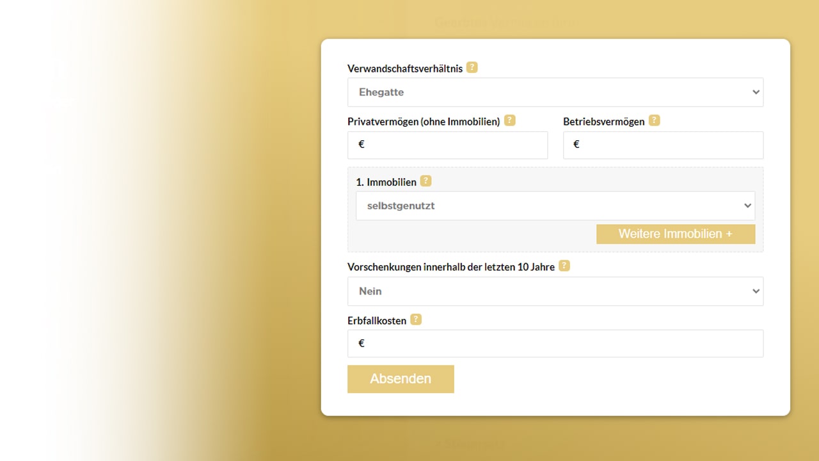The height and width of the screenshot is (461, 819).
Task: Open the Vorschenkungen dropdown set to Nein
Action: (x=555, y=291)
